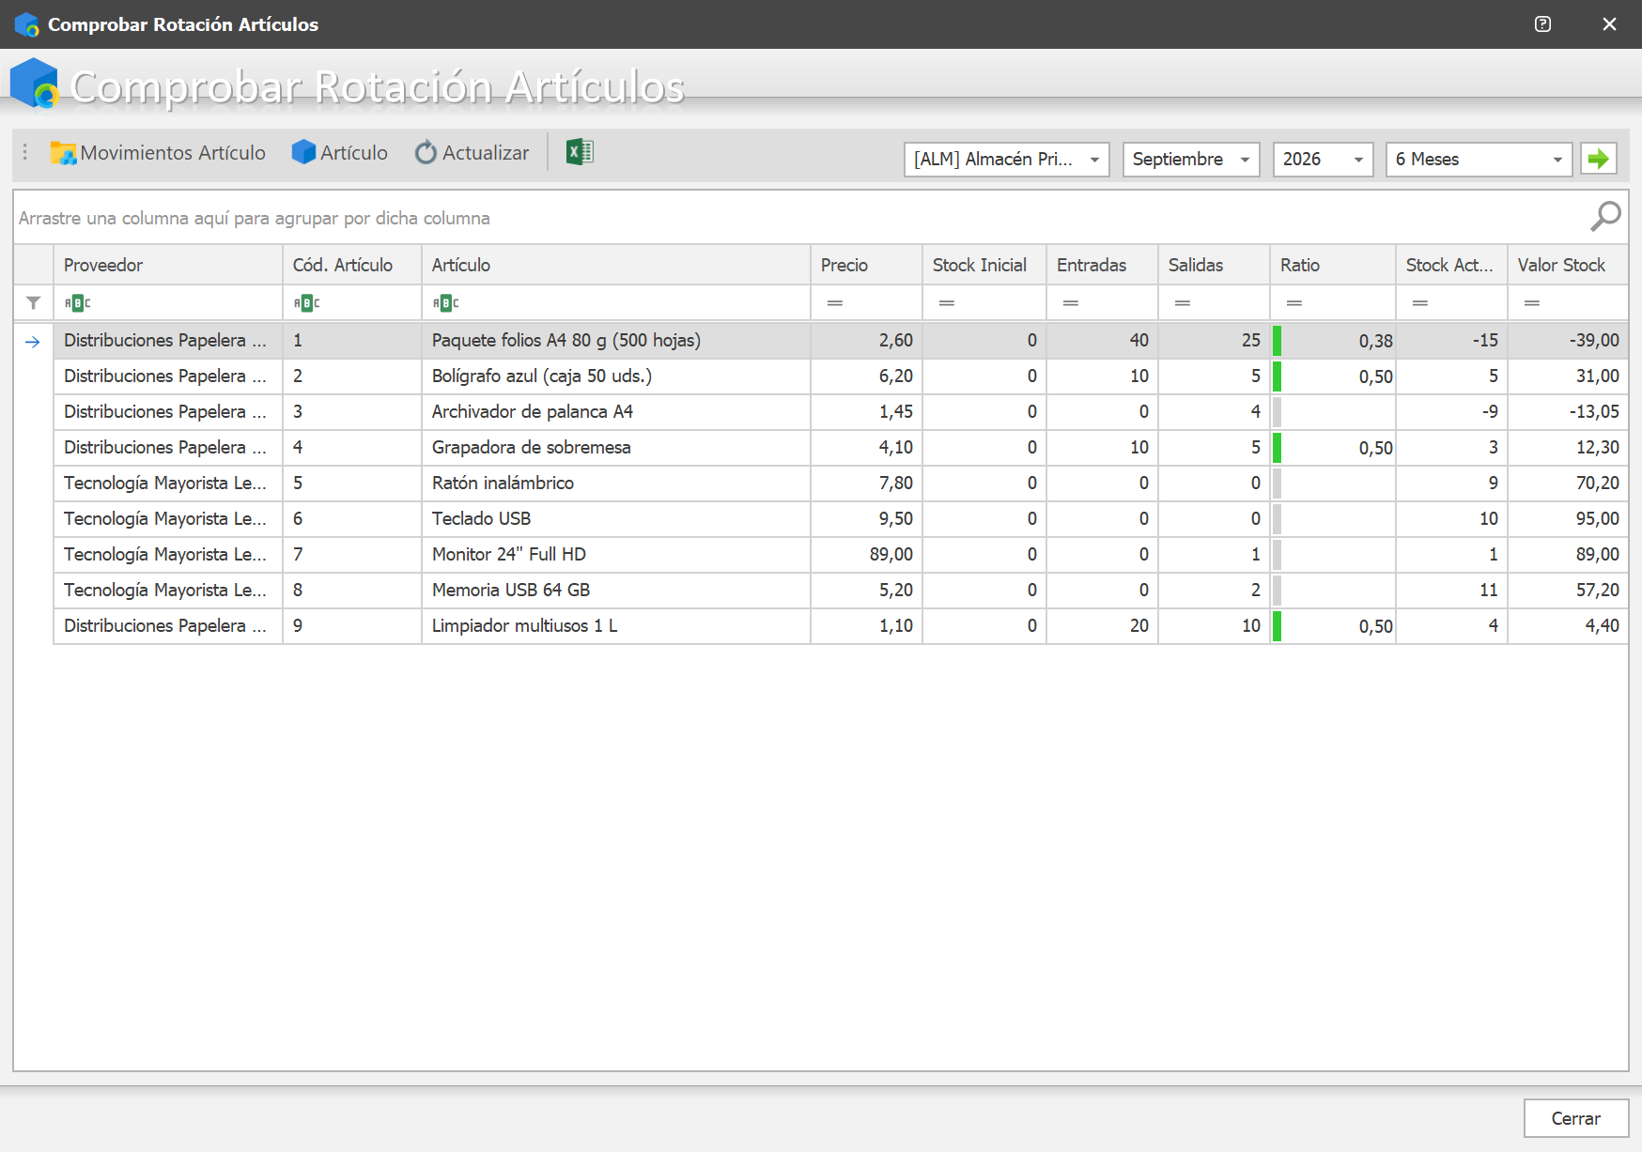1642x1152 pixels.
Task: Select the Archivador de palanca A4 cell
Action: (x=615, y=412)
